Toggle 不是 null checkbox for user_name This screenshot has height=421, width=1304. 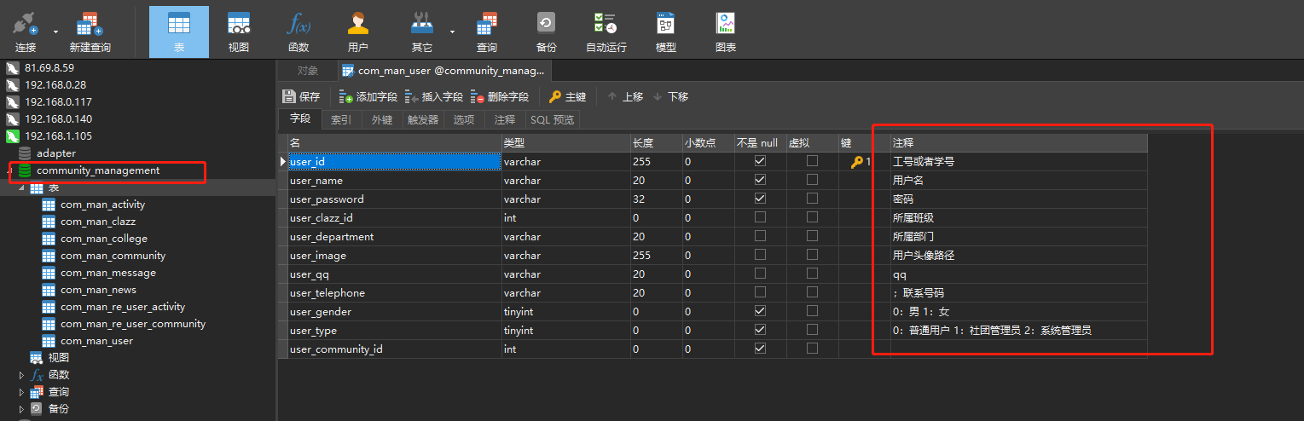(x=760, y=180)
